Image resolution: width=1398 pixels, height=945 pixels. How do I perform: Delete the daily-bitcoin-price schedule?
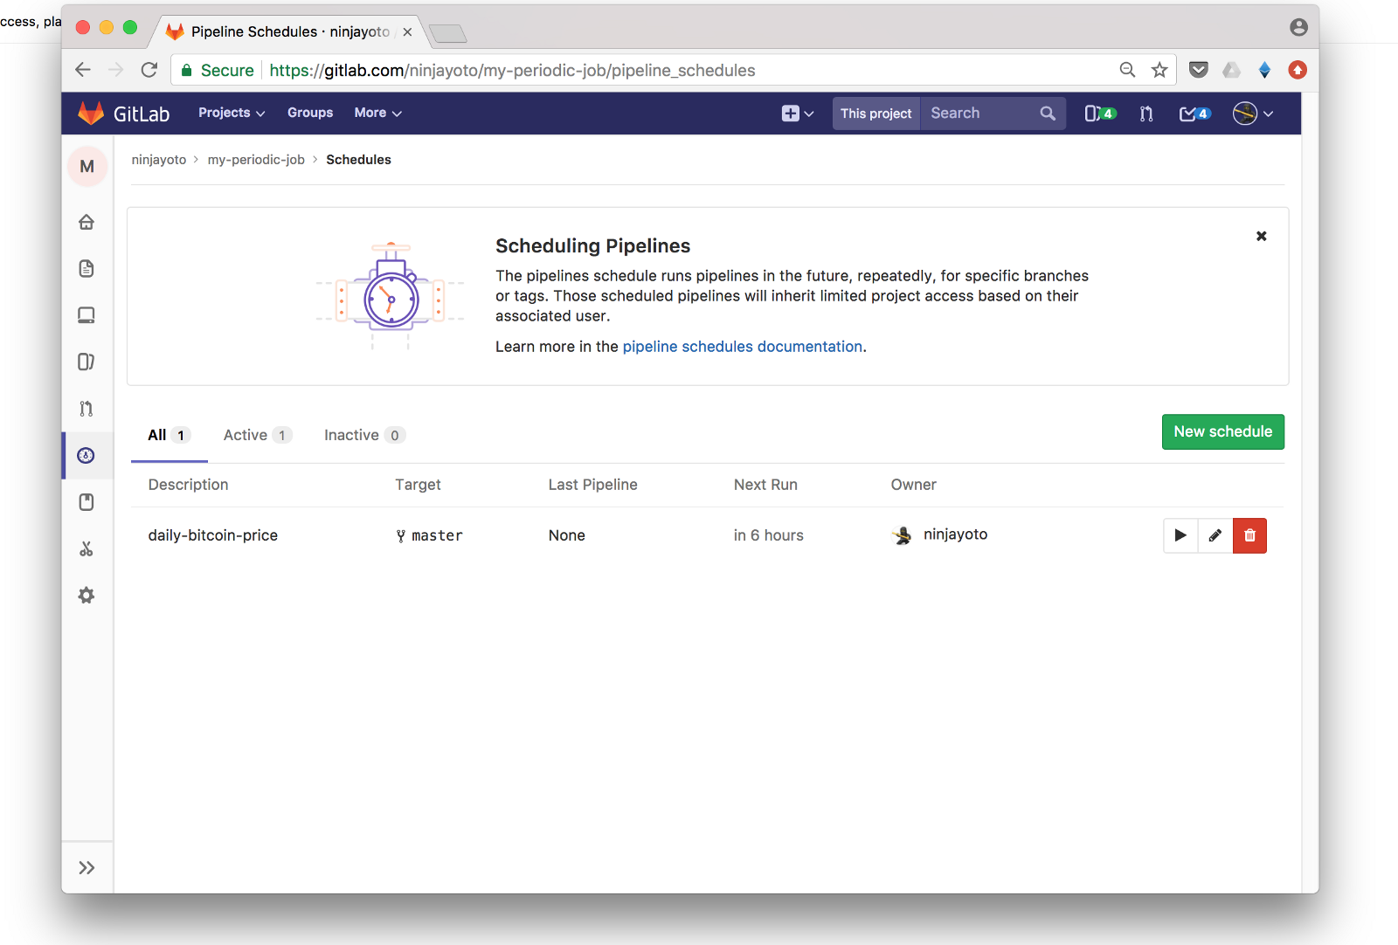[x=1249, y=535]
